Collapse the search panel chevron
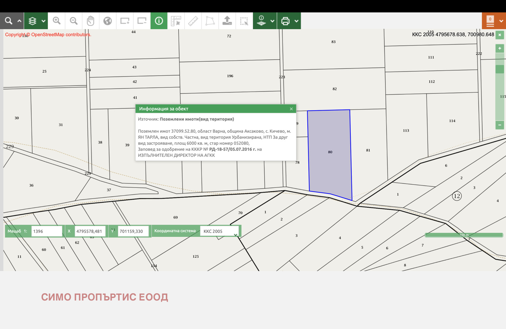This screenshot has width=506, height=329. [19, 21]
